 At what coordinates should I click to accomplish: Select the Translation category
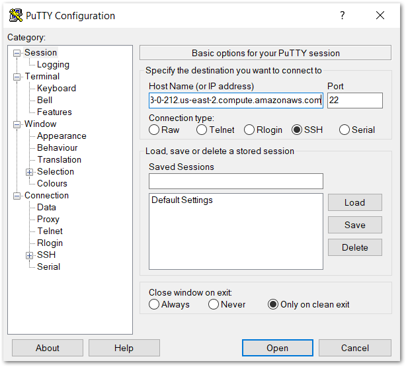(60, 160)
